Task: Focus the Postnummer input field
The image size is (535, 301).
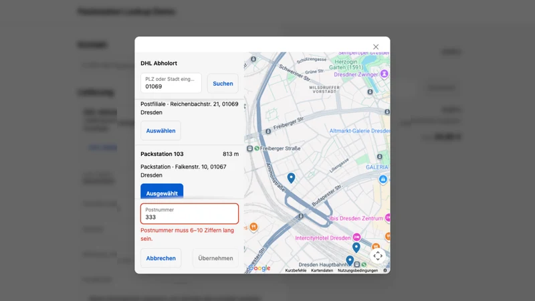Action: 189,213
